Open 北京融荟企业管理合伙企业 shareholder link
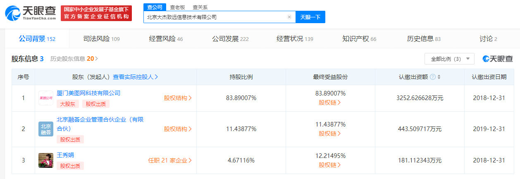The height and width of the screenshot is (179, 520). coord(100,124)
